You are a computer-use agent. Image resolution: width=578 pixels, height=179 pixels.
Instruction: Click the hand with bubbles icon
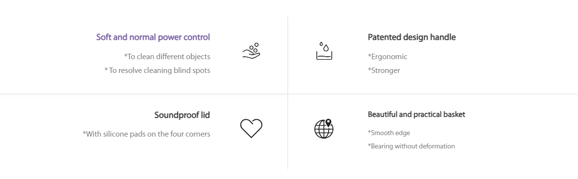tap(251, 51)
